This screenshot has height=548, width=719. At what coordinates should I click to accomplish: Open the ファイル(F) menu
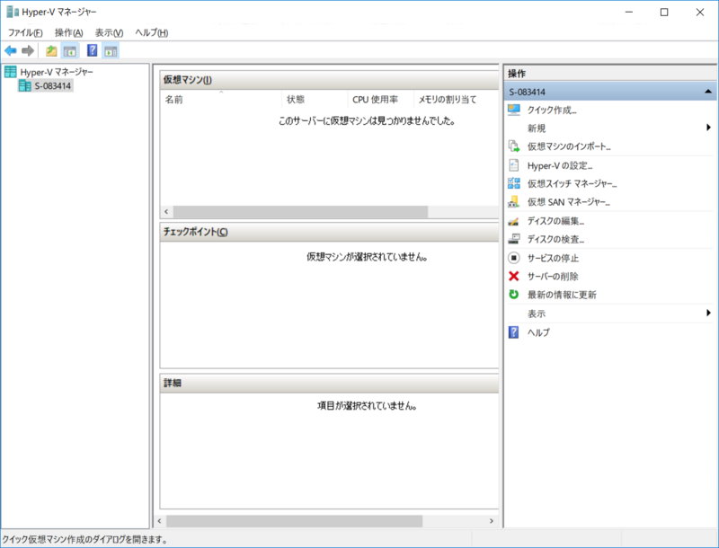25,32
